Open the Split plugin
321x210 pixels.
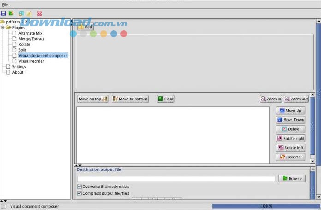pos(22,50)
